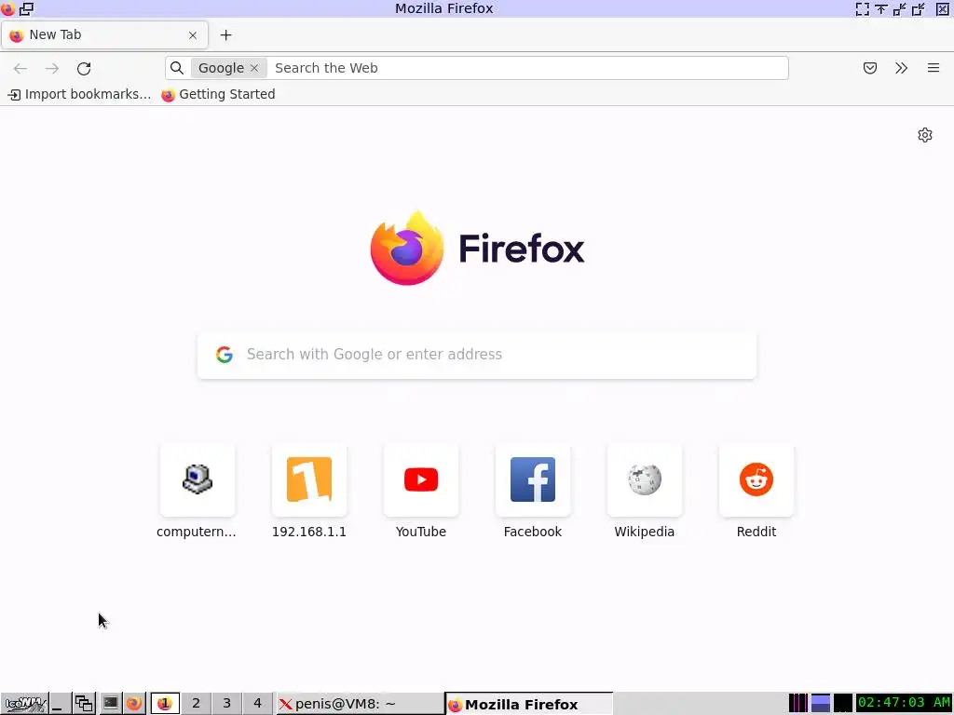954x715 pixels.
Task: Go forward one page
Action: pyautogui.click(x=52, y=68)
